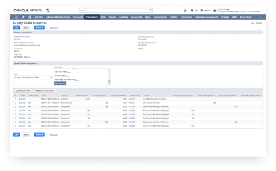Go to the Home icon
Screen dimensions: 276x171
coord(30,17)
